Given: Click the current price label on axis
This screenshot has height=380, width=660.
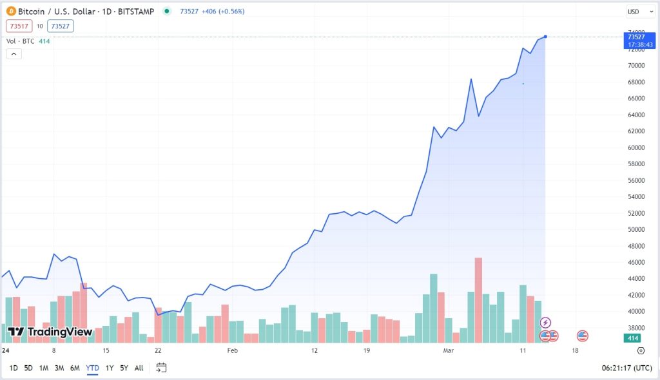Looking at the screenshot, I should point(640,40).
